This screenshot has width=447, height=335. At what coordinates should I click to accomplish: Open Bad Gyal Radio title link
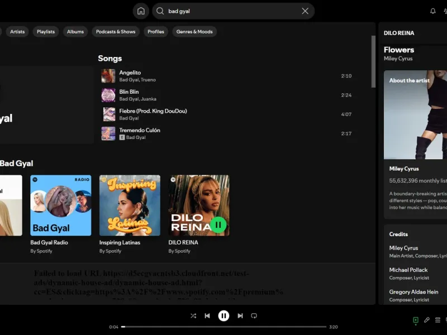point(49,242)
